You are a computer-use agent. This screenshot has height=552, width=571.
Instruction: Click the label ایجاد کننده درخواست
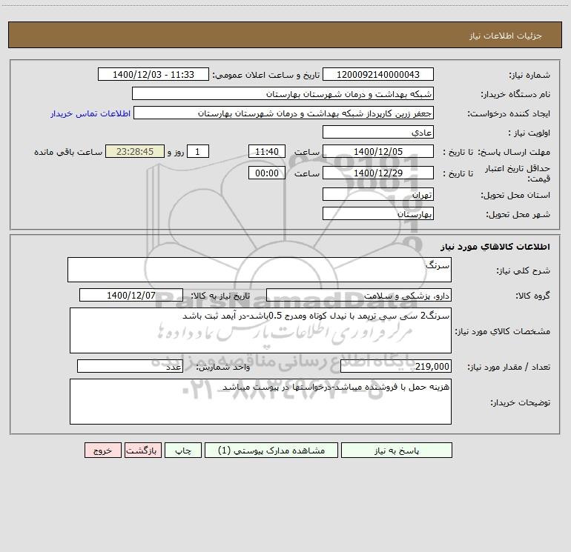(x=509, y=114)
